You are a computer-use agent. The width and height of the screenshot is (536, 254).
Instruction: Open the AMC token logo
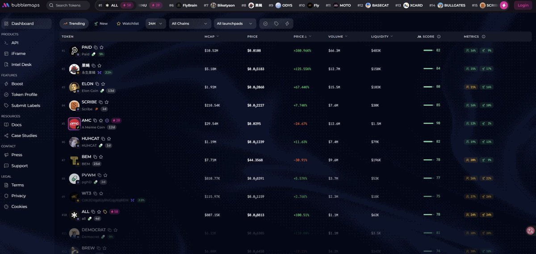pyautogui.click(x=74, y=124)
